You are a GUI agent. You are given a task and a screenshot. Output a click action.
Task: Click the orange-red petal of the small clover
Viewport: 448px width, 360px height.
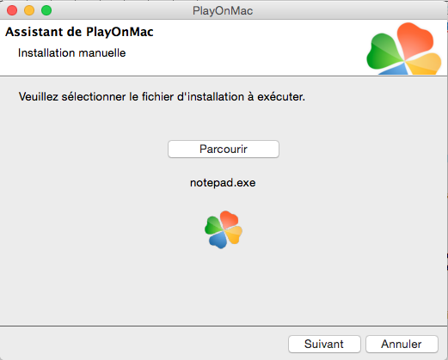[x=230, y=219]
